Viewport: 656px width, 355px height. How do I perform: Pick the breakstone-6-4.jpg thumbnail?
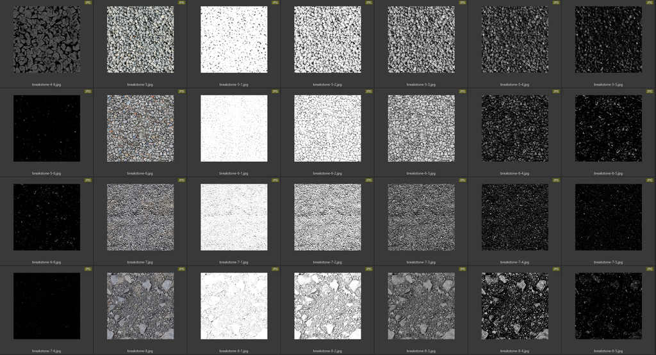pos(514,129)
